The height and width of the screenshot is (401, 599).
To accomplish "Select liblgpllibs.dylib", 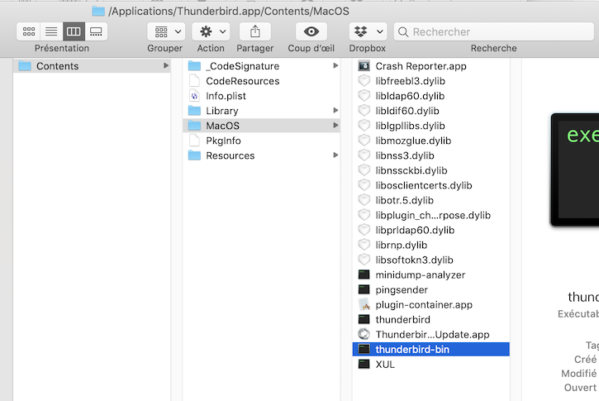I will tap(431, 126).
